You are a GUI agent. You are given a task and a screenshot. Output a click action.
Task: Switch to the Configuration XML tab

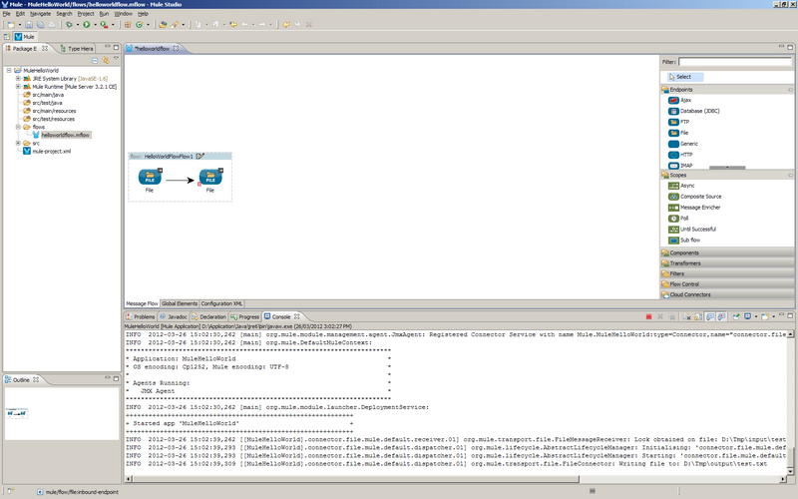221,303
